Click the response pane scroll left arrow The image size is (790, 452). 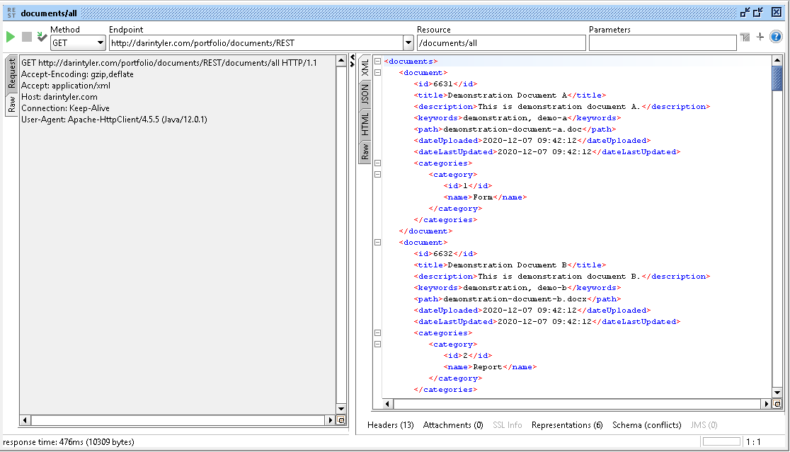pos(387,404)
